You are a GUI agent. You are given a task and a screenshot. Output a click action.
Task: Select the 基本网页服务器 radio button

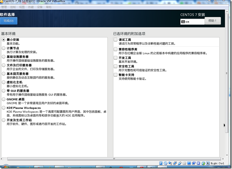coord(4,74)
